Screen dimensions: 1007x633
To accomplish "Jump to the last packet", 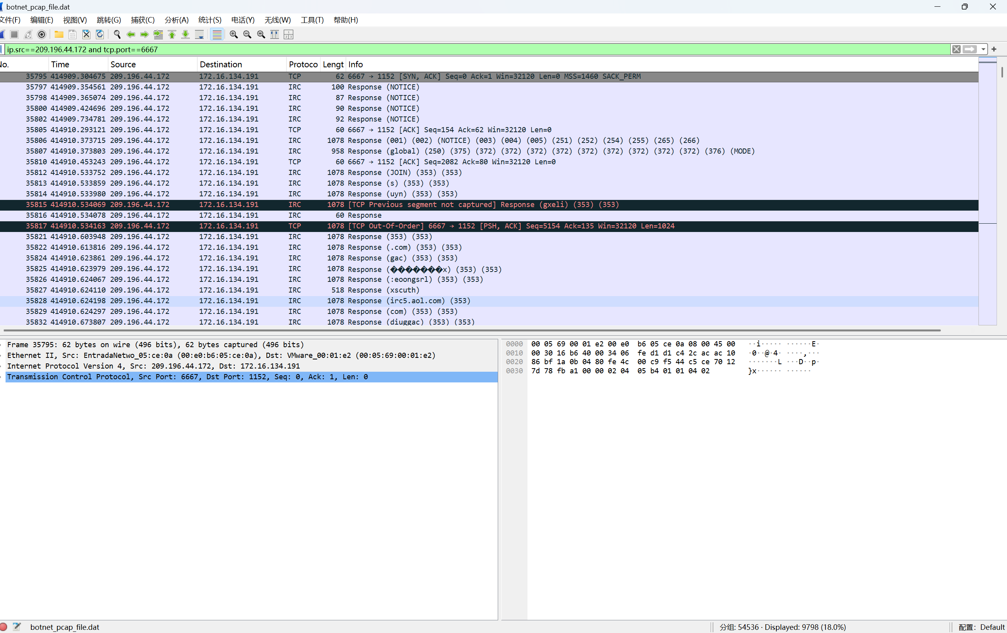I will click(x=185, y=35).
